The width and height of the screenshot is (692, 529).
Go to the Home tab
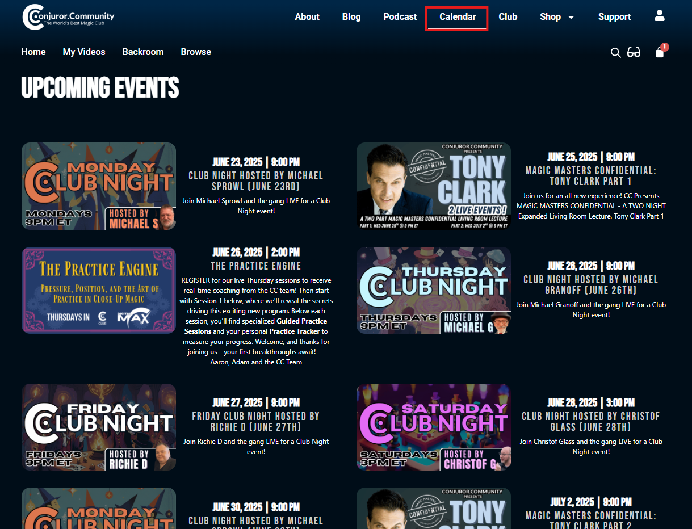coord(33,52)
